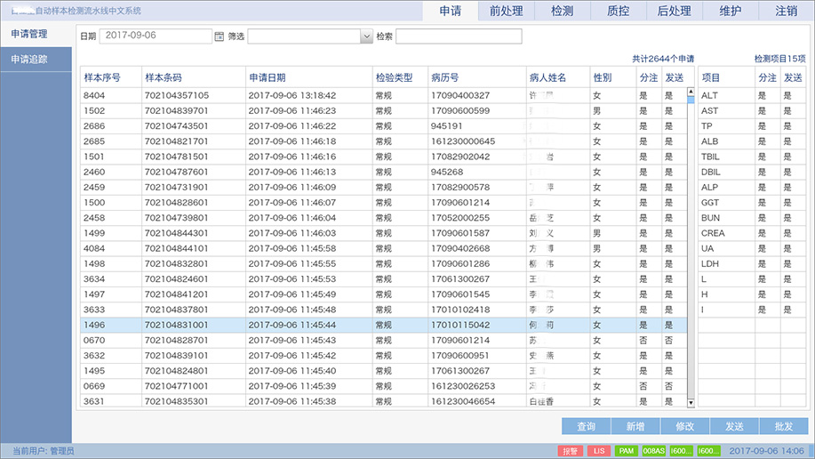Select highlighted row with sample number 1496
The height and width of the screenshot is (459, 815).
coord(384,325)
